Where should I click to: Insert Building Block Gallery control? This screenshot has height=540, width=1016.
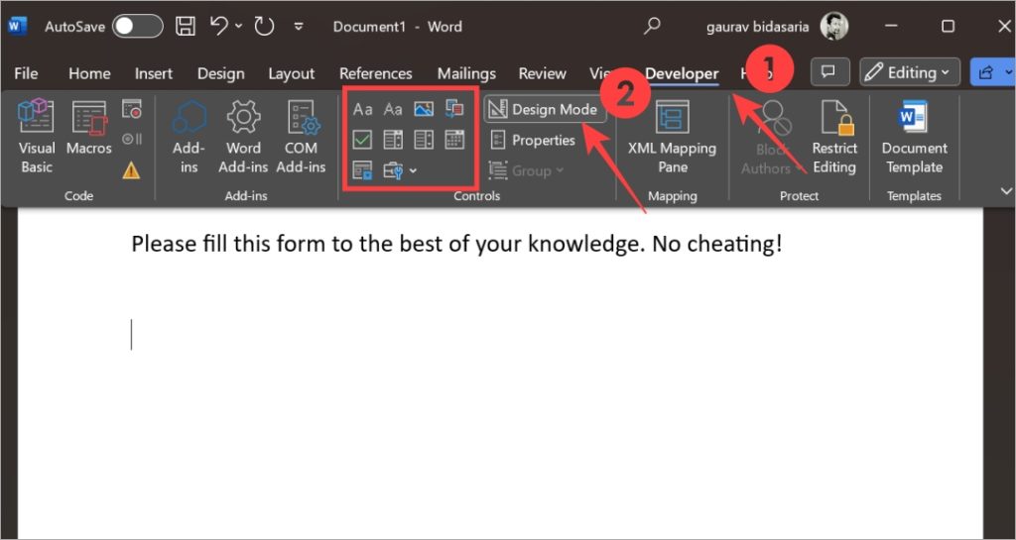click(x=454, y=109)
